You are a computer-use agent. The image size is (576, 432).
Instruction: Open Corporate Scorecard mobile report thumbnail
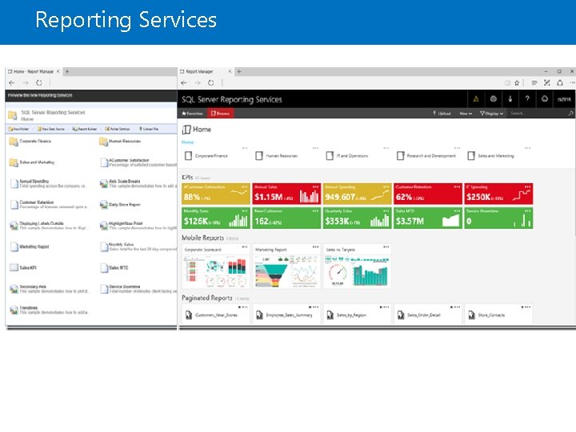(215, 271)
